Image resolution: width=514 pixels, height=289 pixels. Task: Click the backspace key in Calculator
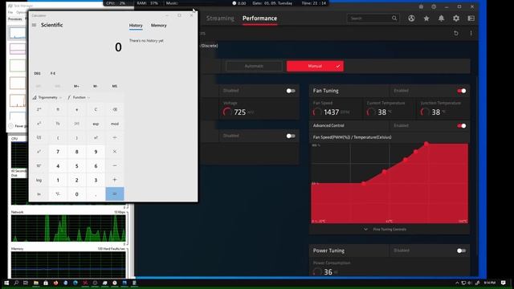(x=115, y=109)
